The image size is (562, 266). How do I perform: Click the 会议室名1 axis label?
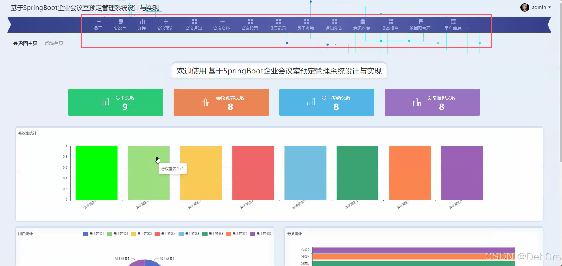pyautogui.click(x=90, y=204)
